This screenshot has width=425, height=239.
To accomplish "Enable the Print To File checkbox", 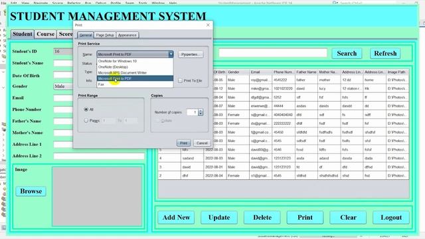I will (x=180, y=81).
